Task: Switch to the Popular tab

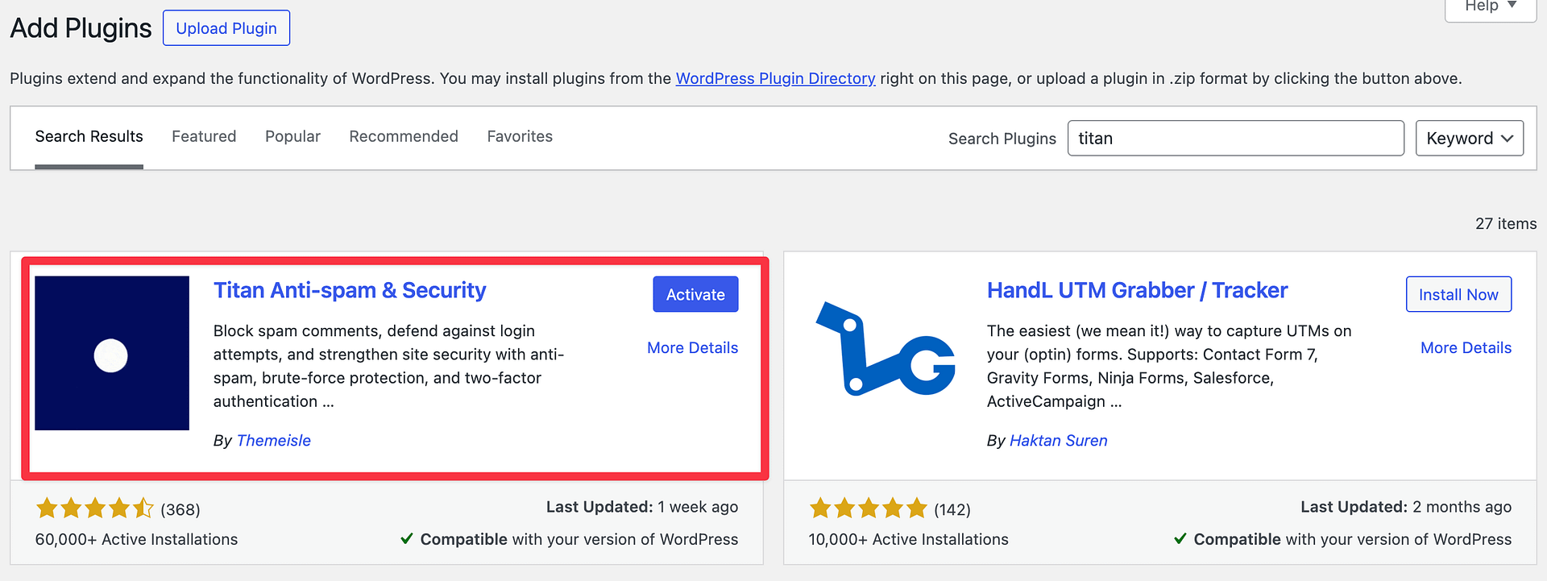Action: (x=292, y=136)
